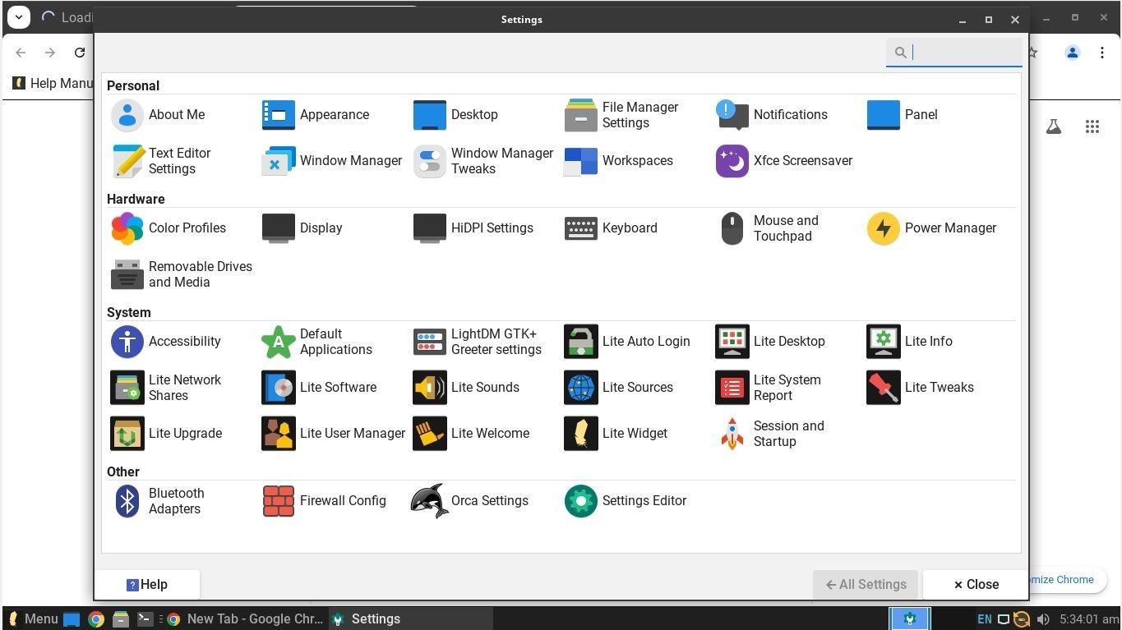Open Lite Tweaks tool
The width and height of the screenshot is (1122, 630).
click(x=921, y=388)
